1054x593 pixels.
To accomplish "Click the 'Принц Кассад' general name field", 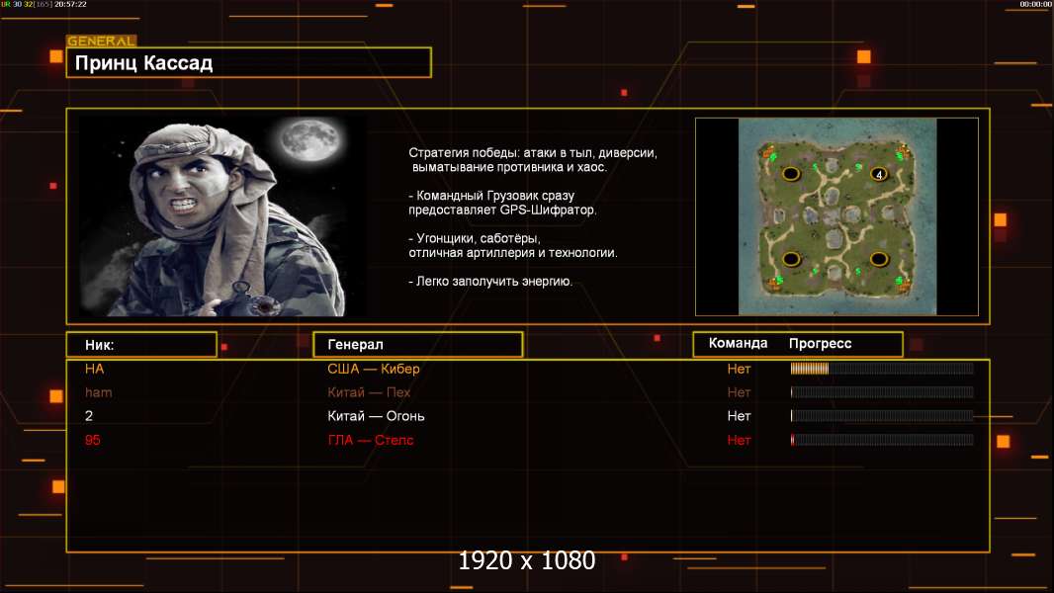I will (249, 62).
